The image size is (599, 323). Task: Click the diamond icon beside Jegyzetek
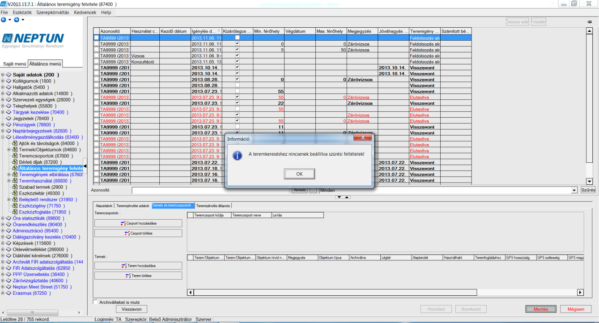9,119
